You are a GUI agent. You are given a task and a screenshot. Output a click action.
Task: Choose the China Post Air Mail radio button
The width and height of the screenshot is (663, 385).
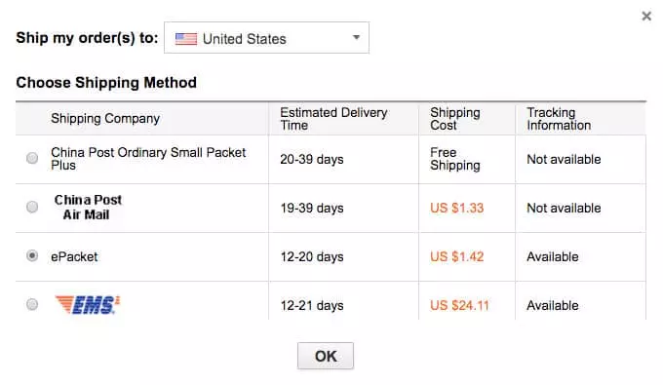pyautogui.click(x=32, y=207)
